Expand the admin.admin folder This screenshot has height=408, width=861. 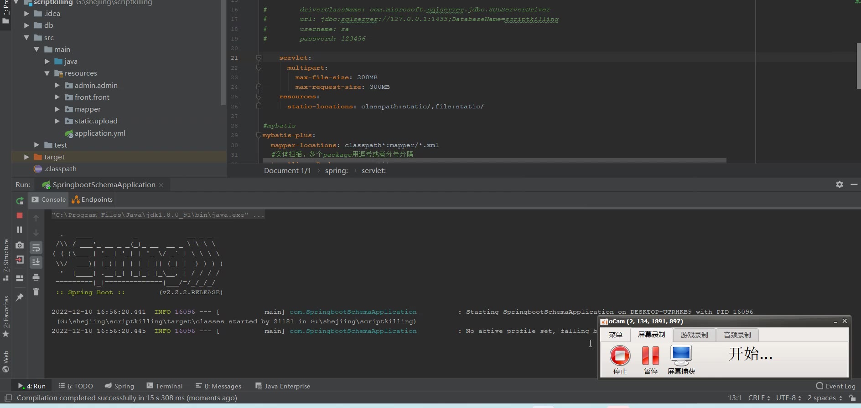(x=57, y=85)
